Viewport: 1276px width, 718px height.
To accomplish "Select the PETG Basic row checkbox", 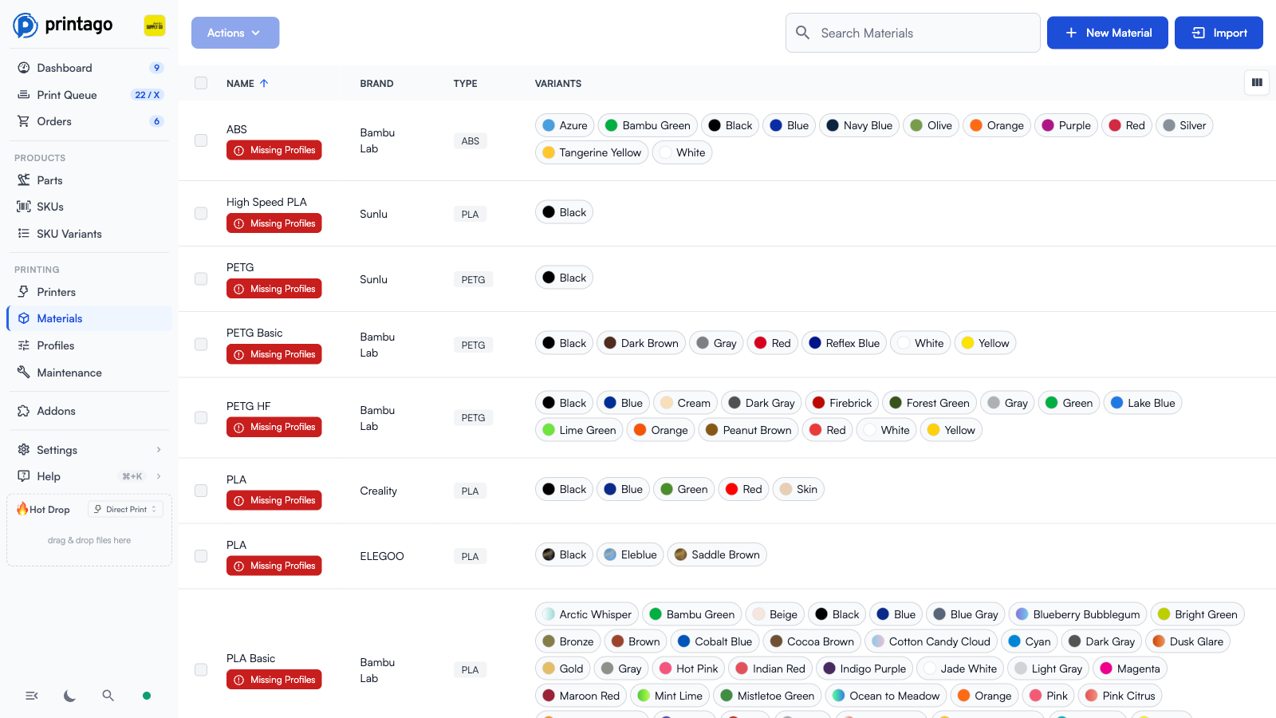I will pos(201,345).
